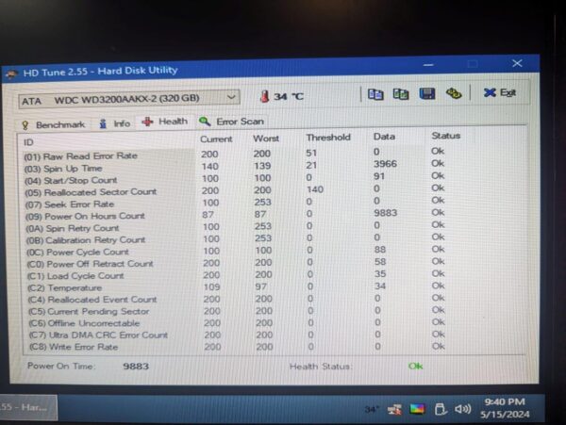Click the HD Tune title bar icon
Image resolution: width=566 pixels, height=425 pixels.
[11, 74]
